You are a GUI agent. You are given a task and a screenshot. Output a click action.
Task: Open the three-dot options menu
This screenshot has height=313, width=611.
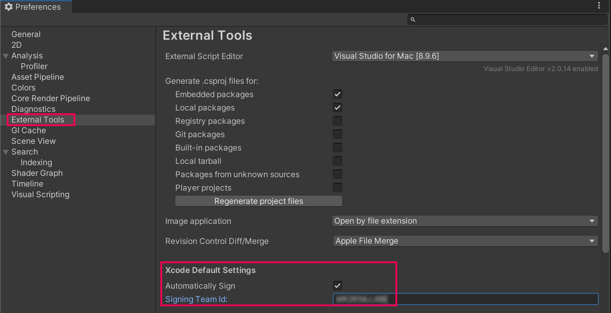(599, 6)
